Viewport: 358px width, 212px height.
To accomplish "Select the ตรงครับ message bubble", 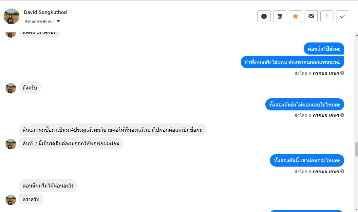I will click(31, 199).
